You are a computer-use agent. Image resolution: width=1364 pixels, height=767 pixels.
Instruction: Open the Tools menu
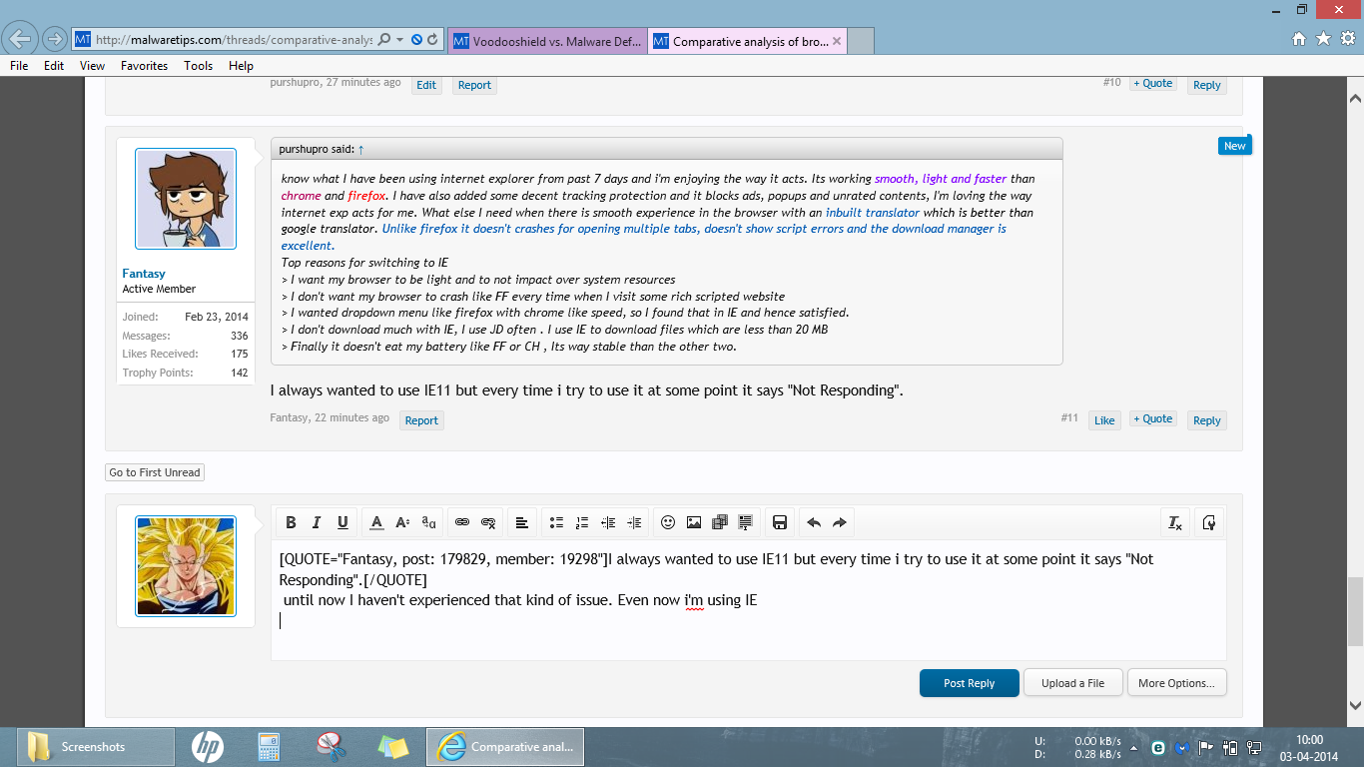pyautogui.click(x=198, y=66)
